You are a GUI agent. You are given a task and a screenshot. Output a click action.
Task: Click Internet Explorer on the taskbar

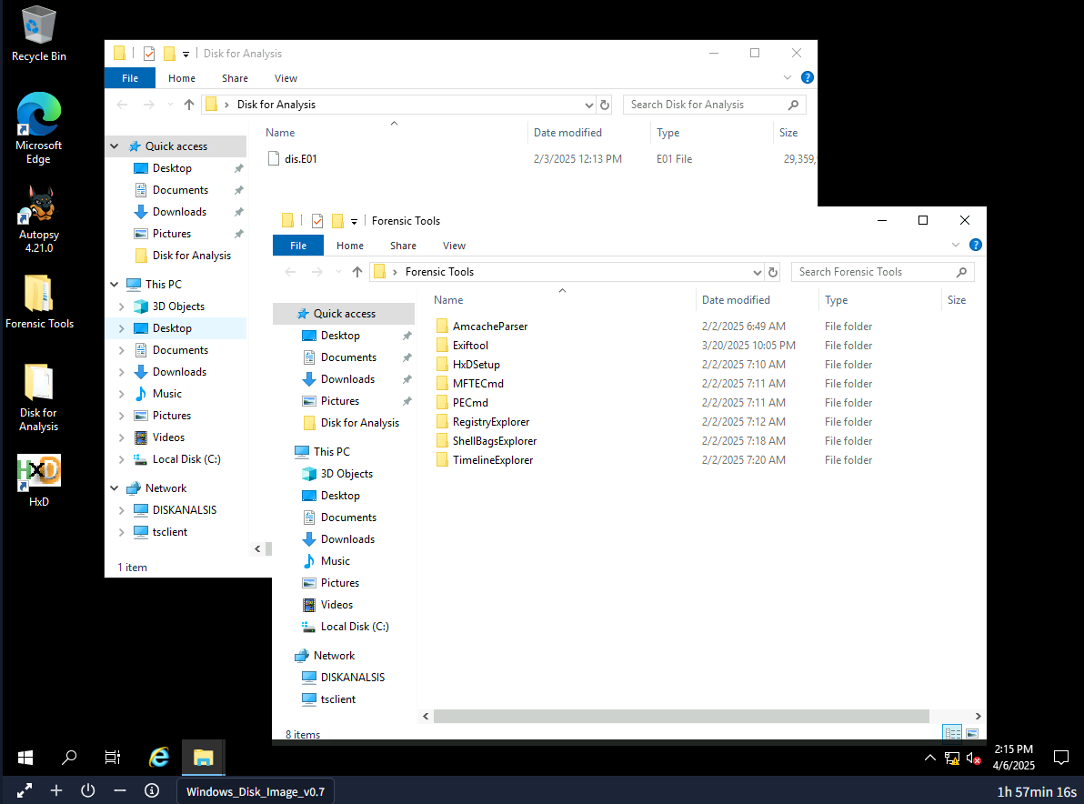159,757
